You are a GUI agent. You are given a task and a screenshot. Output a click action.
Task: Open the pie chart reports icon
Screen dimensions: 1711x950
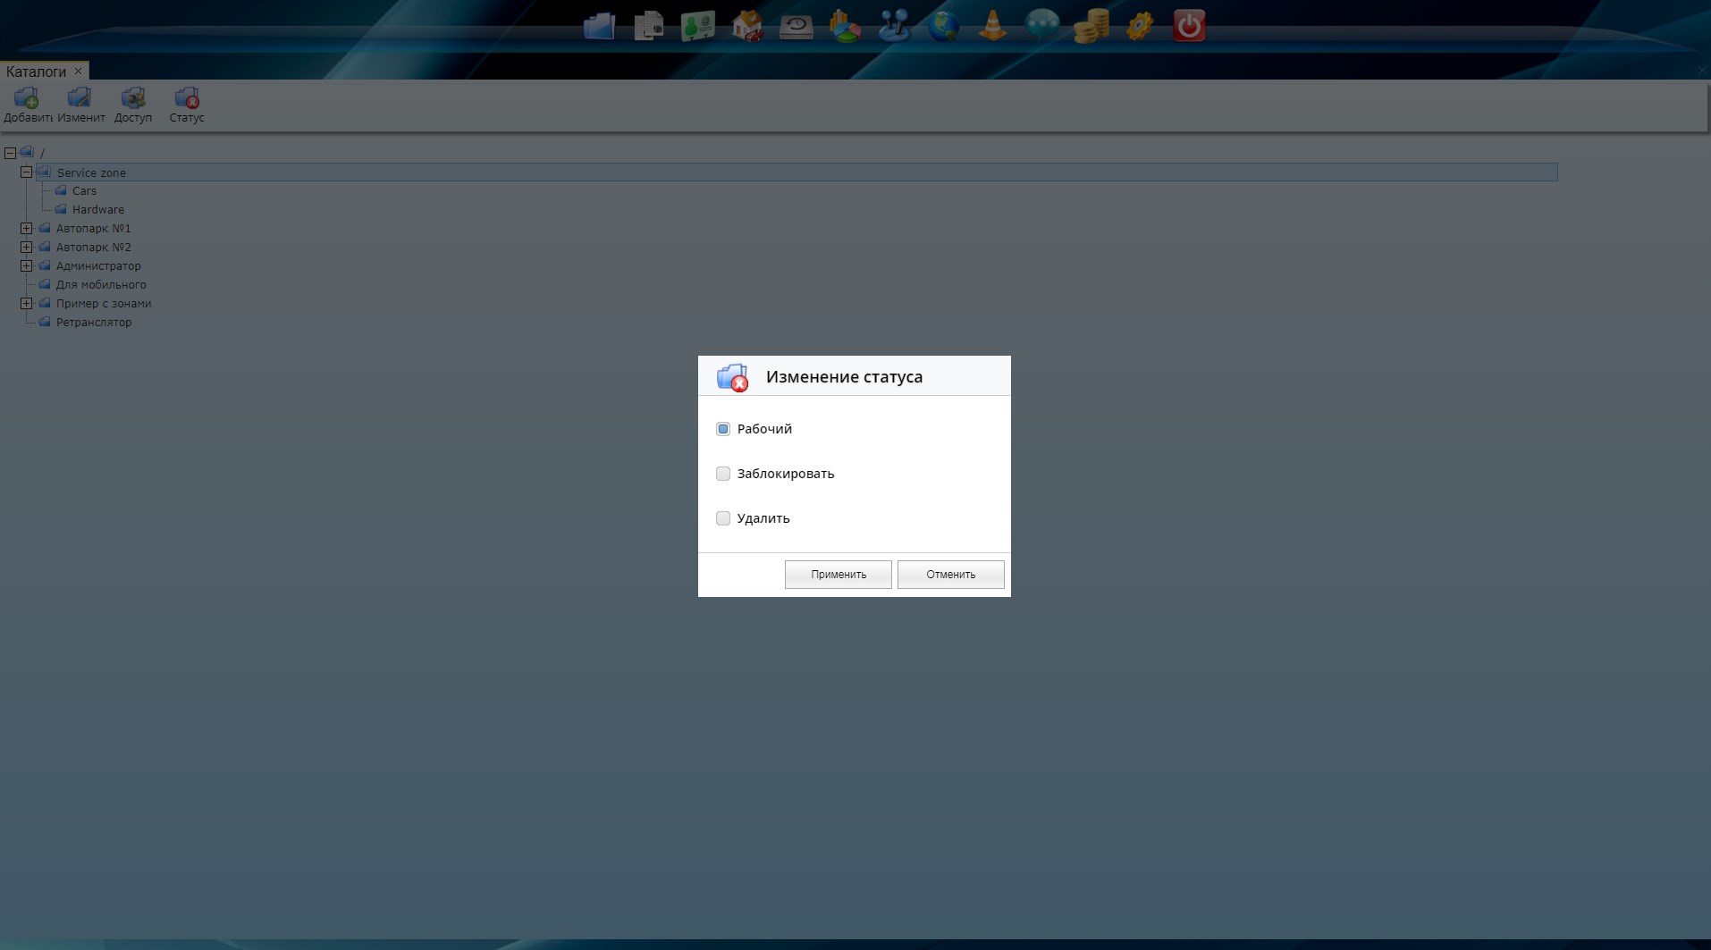tap(845, 26)
